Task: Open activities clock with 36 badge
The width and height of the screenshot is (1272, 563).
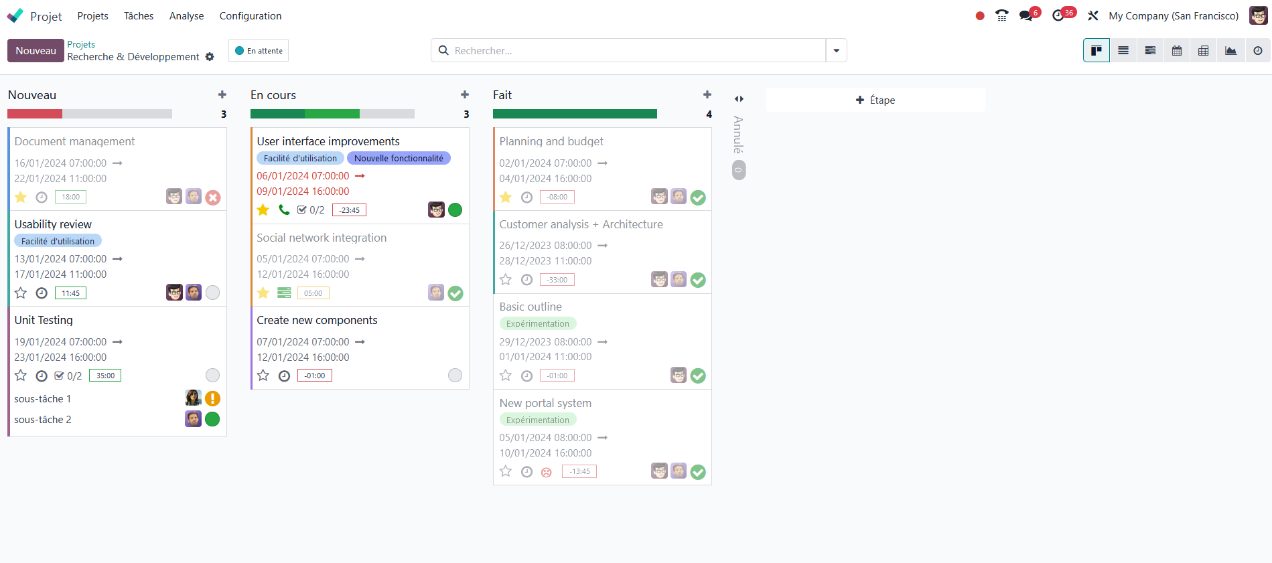Action: [1058, 15]
